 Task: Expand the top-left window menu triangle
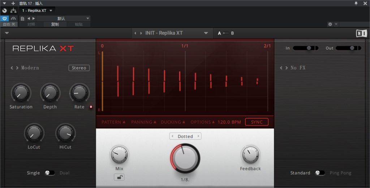pos(4,3)
